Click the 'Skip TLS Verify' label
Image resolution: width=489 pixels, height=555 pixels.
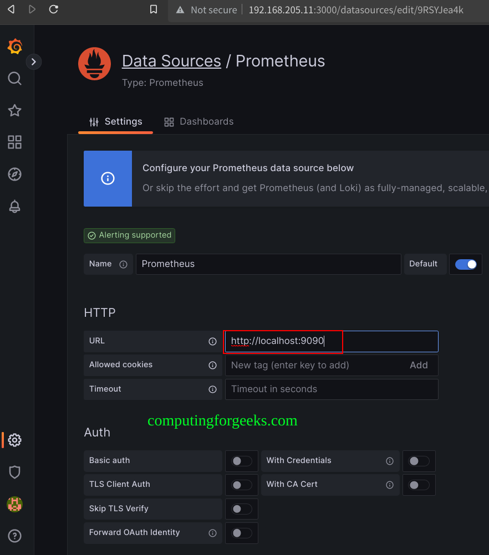point(119,508)
